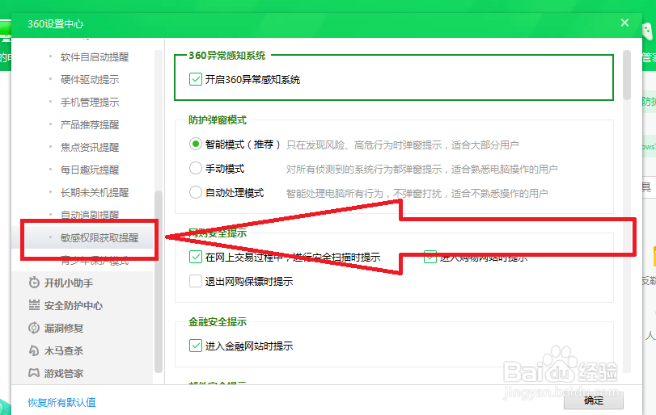Click the left sidebar scrollbar thumb

point(159,282)
